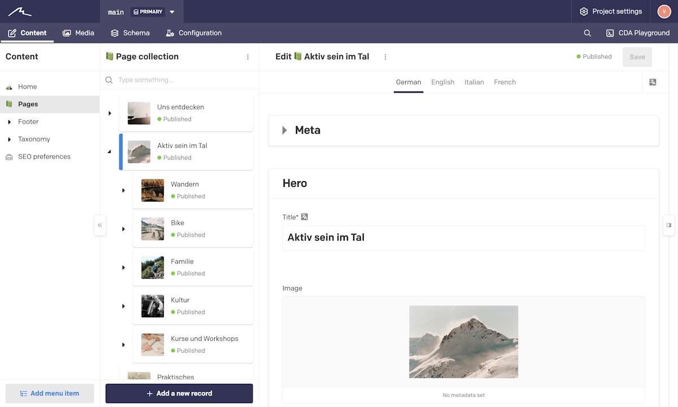Screen dimensions: 678x407
Task: Expand the Meta section
Action: [285, 130]
